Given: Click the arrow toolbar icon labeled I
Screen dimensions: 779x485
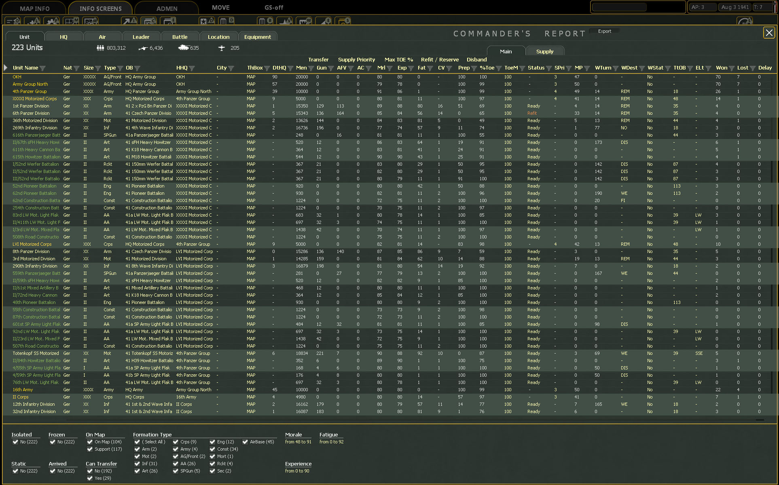Looking at the screenshot, I should (x=129, y=21).
